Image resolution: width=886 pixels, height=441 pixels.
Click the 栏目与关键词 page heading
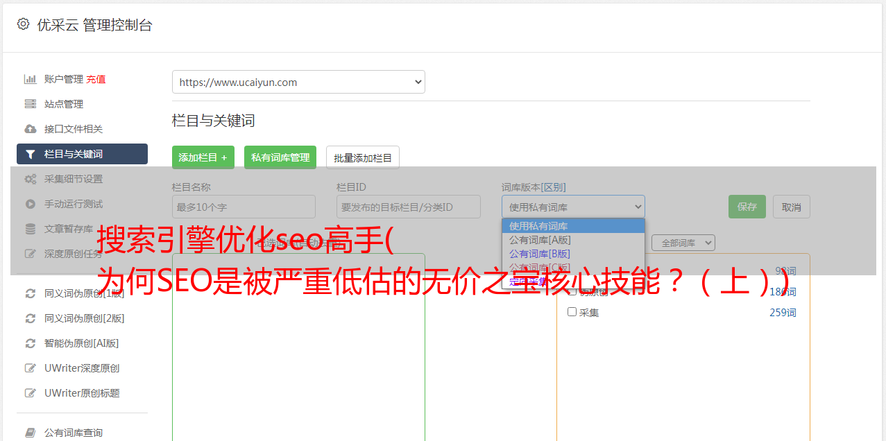tap(214, 121)
